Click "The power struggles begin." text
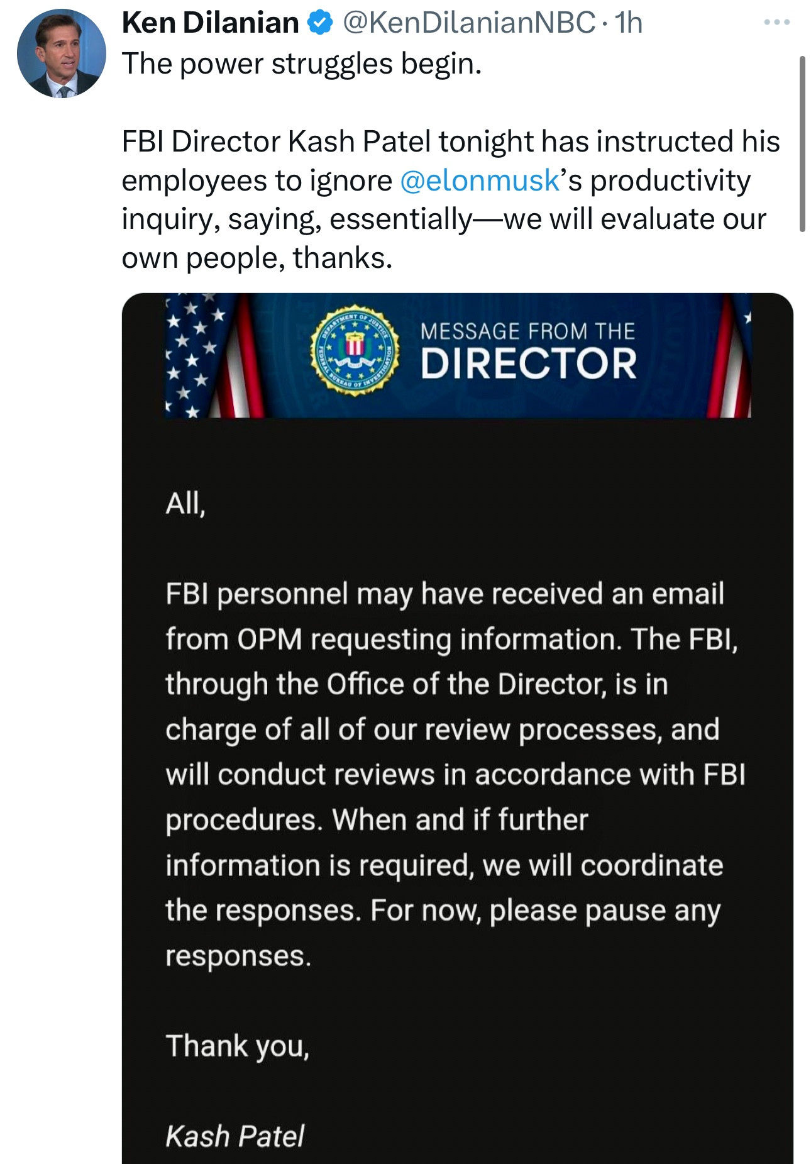Image resolution: width=811 pixels, height=1164 pixels. coord(302,64)
